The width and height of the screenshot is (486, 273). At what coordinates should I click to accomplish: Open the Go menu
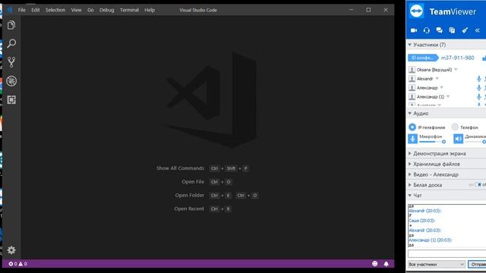(90, 10)
